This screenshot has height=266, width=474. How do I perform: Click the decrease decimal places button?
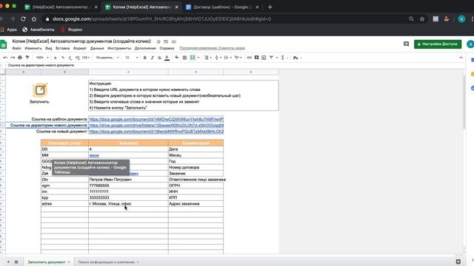pos(70,58)
